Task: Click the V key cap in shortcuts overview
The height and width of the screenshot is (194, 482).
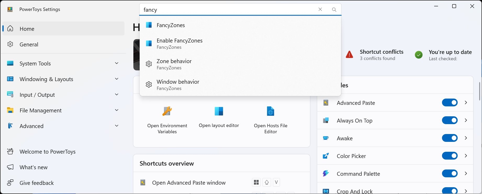Action: click(x=276, y=182)
